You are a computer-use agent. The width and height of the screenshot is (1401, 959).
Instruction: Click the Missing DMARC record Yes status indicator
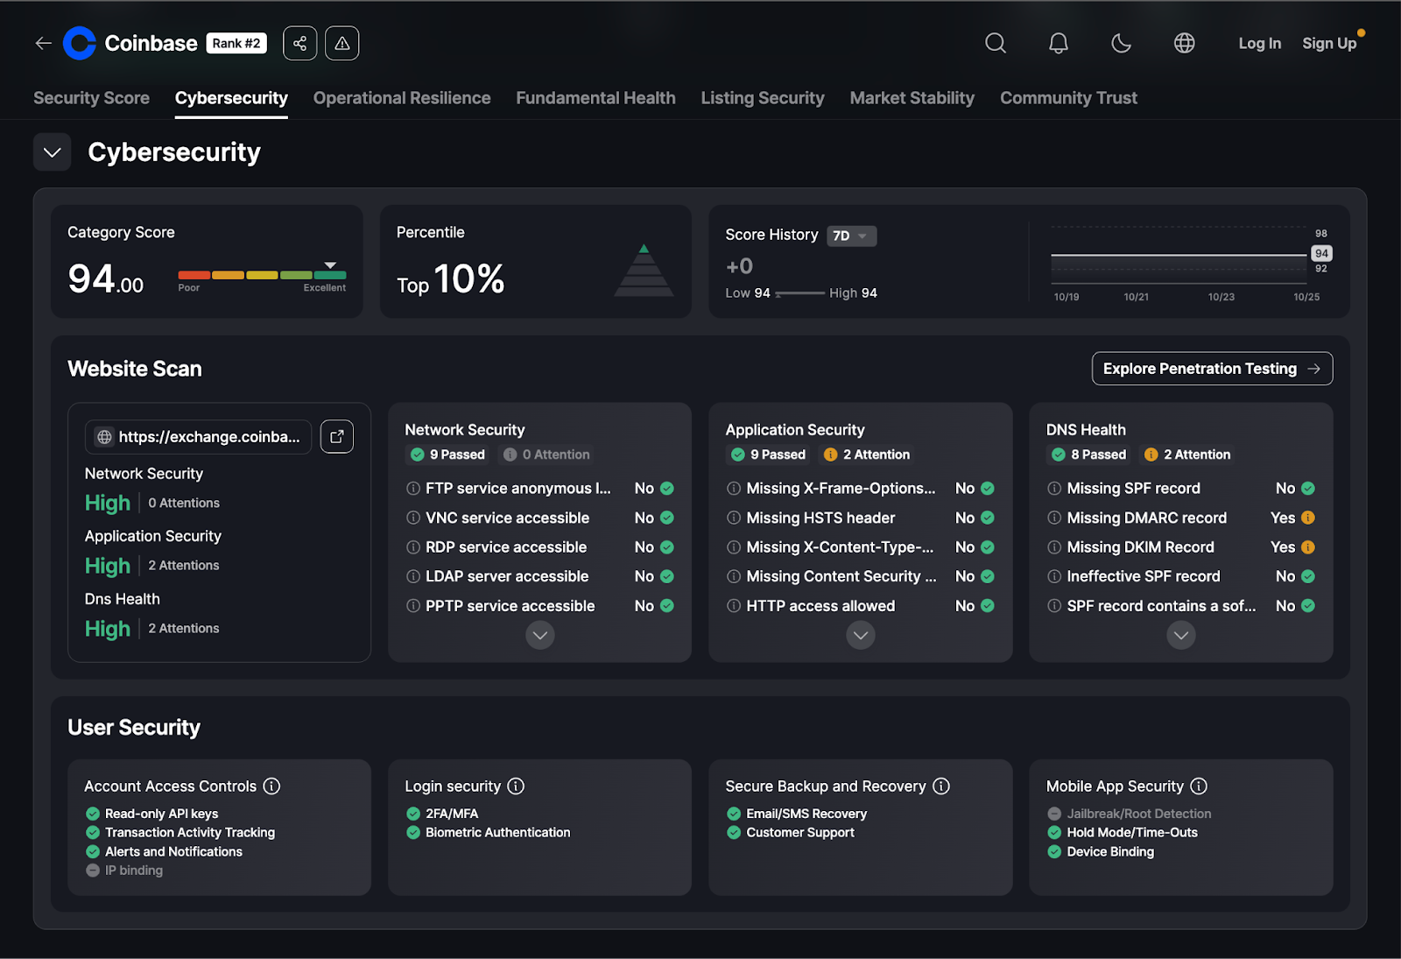tap(1307, 518)
